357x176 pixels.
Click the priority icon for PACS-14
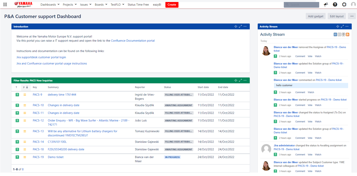click(25, 142)
